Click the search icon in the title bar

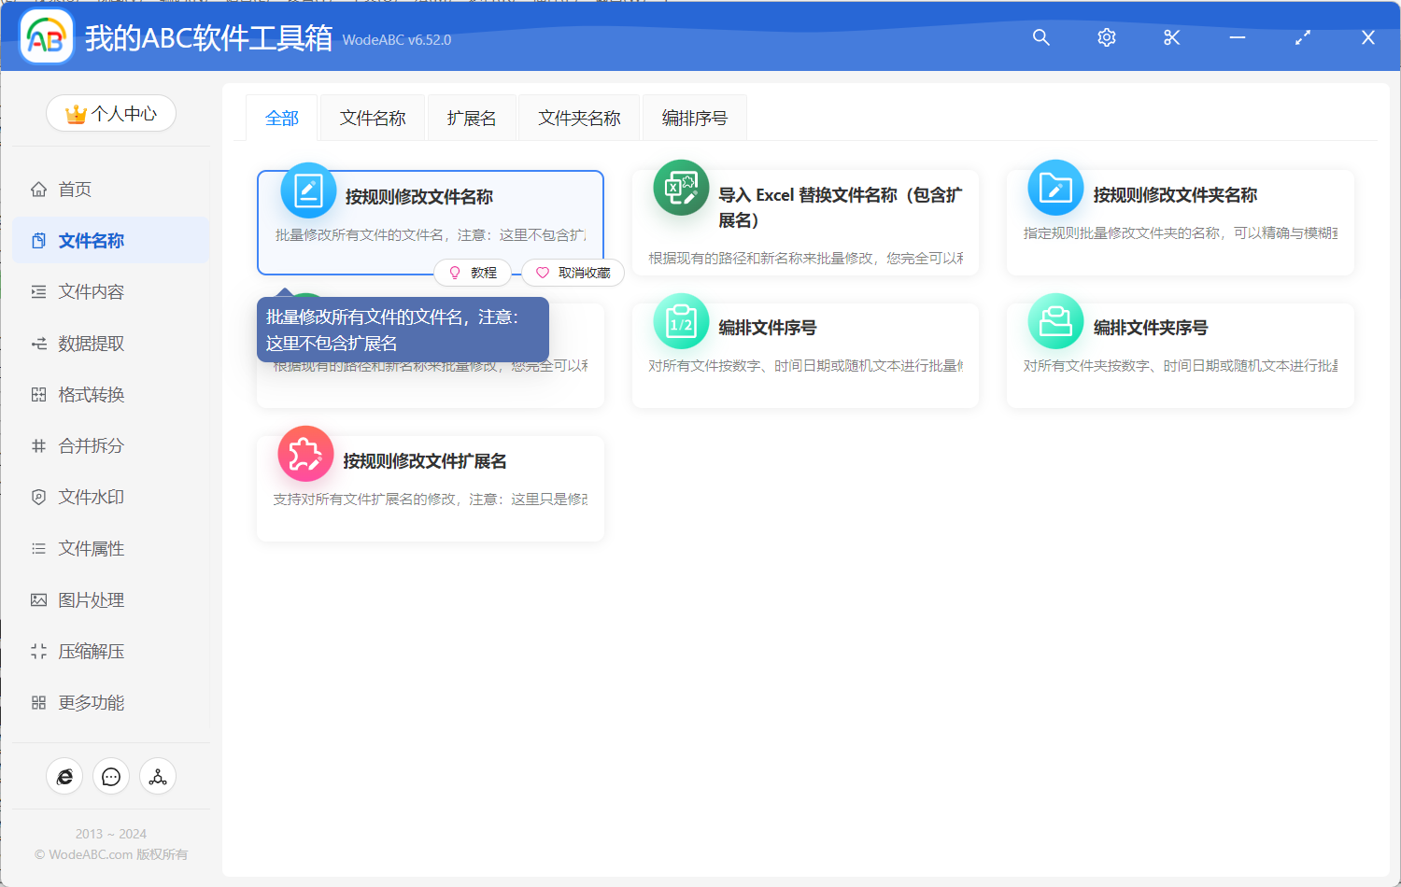(1040, 37)
